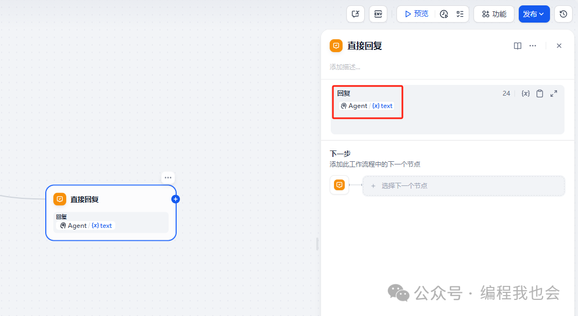The width and height of the screenshot is (578, 316).
Task: Close the 直接回复 settings panel
Action: [559, 46]
